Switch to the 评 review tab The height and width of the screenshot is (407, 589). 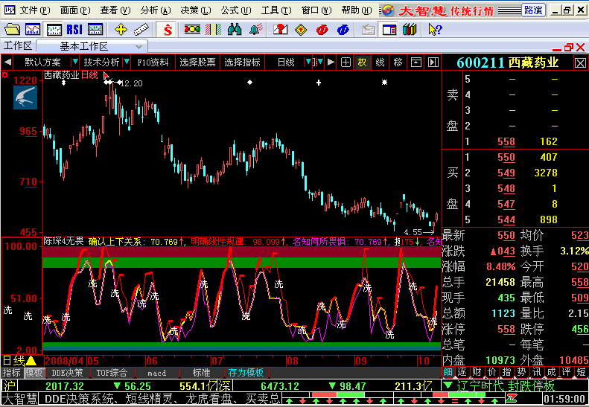[x=566, y=372]
